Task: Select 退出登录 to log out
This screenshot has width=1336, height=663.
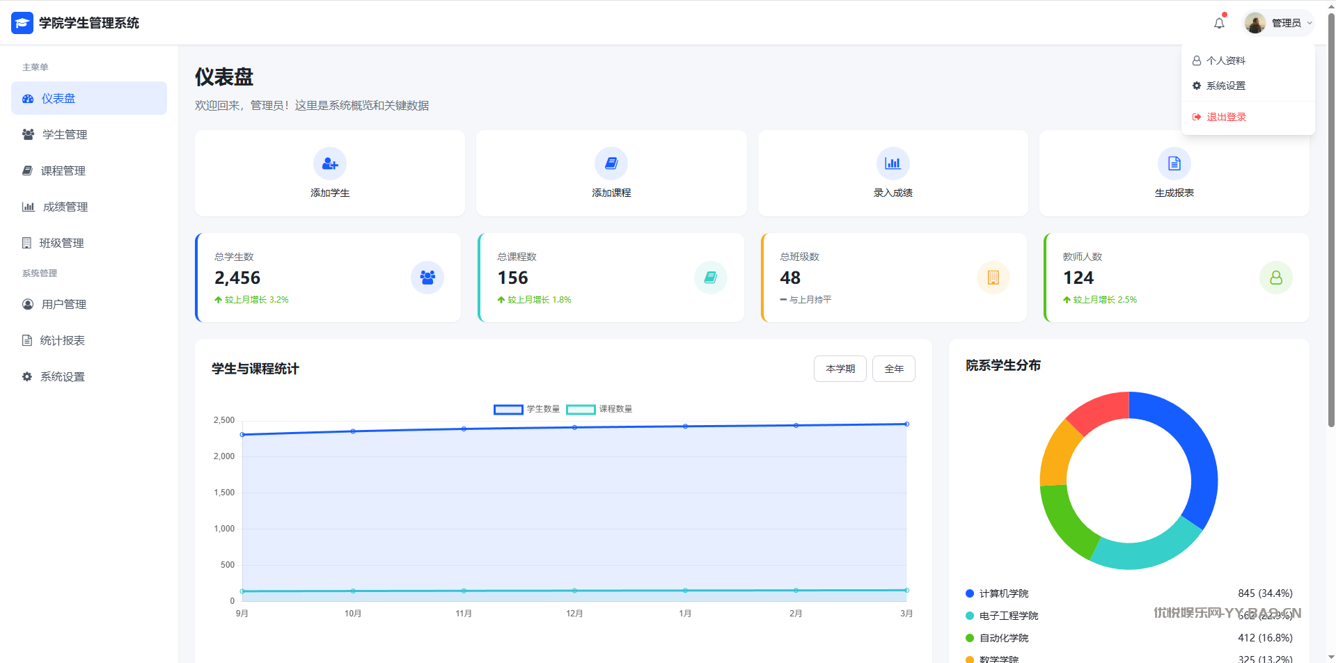Action: point(1225,117)
